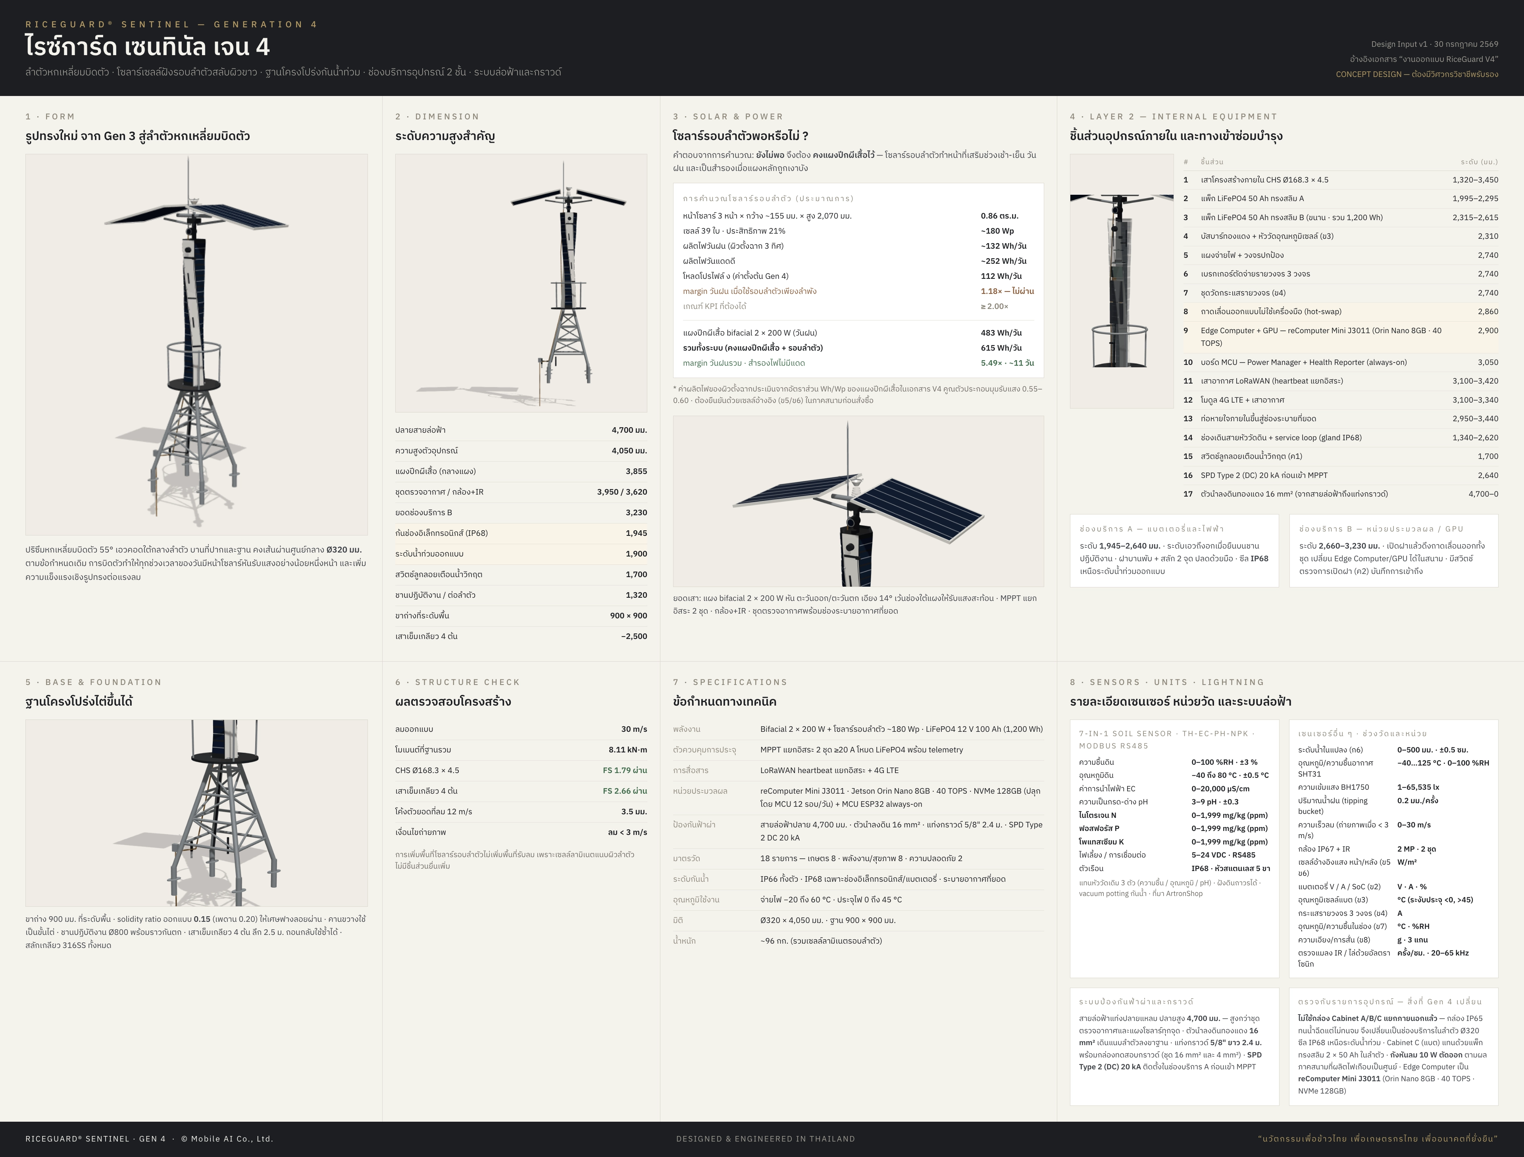The image size is (1524, 1157).
Task: Click '© Mobile AI Co., Ltd.' in the footer
Action: tap(227, 1139)
